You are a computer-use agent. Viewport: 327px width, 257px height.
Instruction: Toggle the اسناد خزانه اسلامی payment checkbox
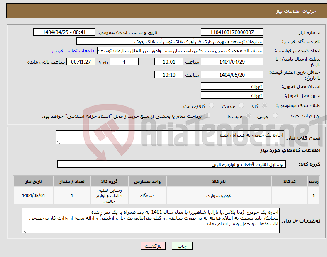pos(208,115)
